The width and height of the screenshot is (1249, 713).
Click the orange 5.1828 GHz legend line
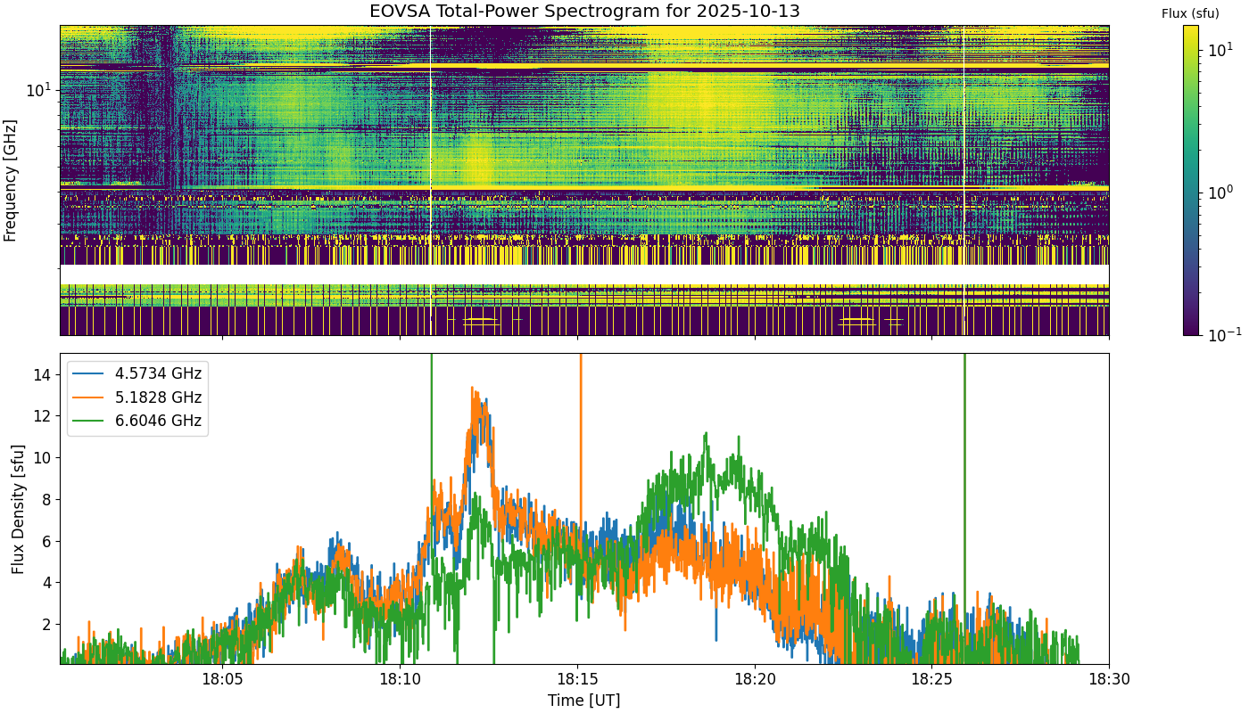90,397
